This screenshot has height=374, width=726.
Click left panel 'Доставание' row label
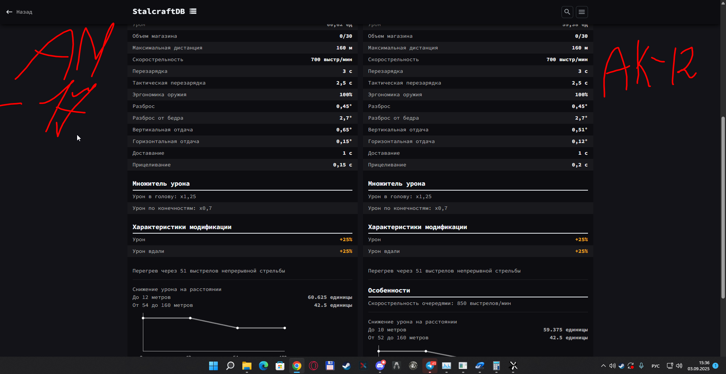click(x=148, y=153)
